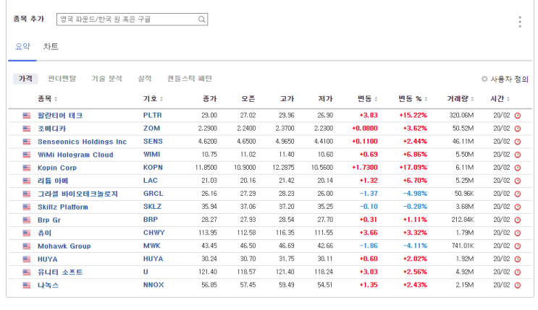538x310 pixels.
Task: Click the US flag beside WiMi Hologram Cloud
Action: (x=26, y=155)
